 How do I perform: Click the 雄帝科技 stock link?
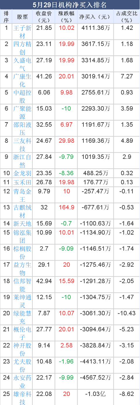point(22,398)
